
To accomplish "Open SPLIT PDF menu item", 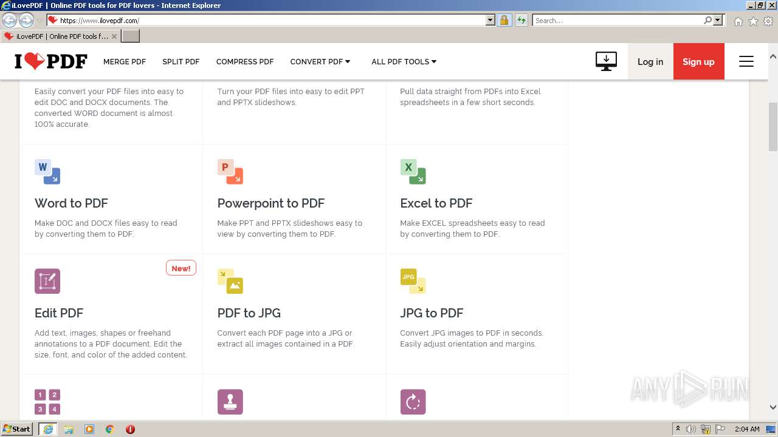I will click(181, 61).
